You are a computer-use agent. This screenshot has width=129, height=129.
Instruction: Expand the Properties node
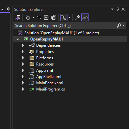[x=23, y=52]
